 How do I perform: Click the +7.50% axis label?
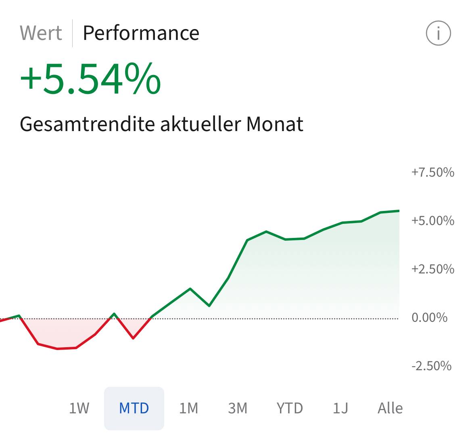click(432, 173)
